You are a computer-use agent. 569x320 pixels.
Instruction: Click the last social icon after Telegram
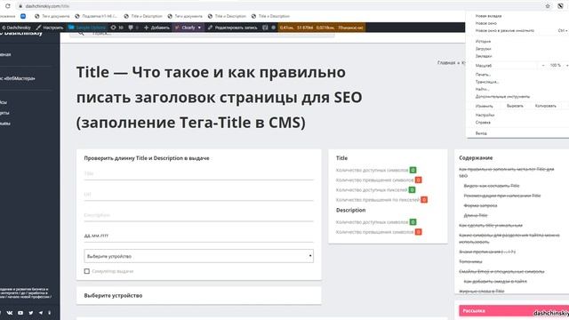tap(50, 313)
